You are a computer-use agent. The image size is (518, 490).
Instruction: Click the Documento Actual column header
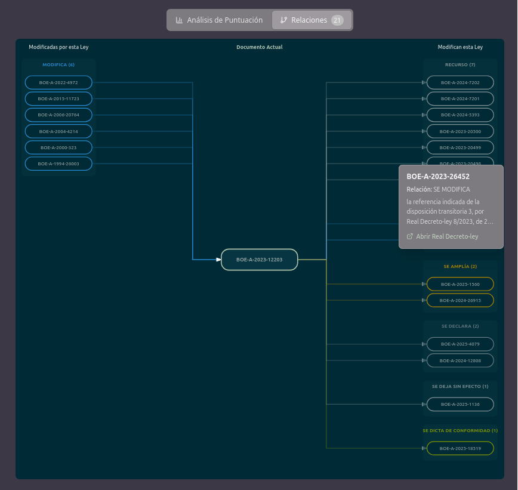(x=259, y=47)
